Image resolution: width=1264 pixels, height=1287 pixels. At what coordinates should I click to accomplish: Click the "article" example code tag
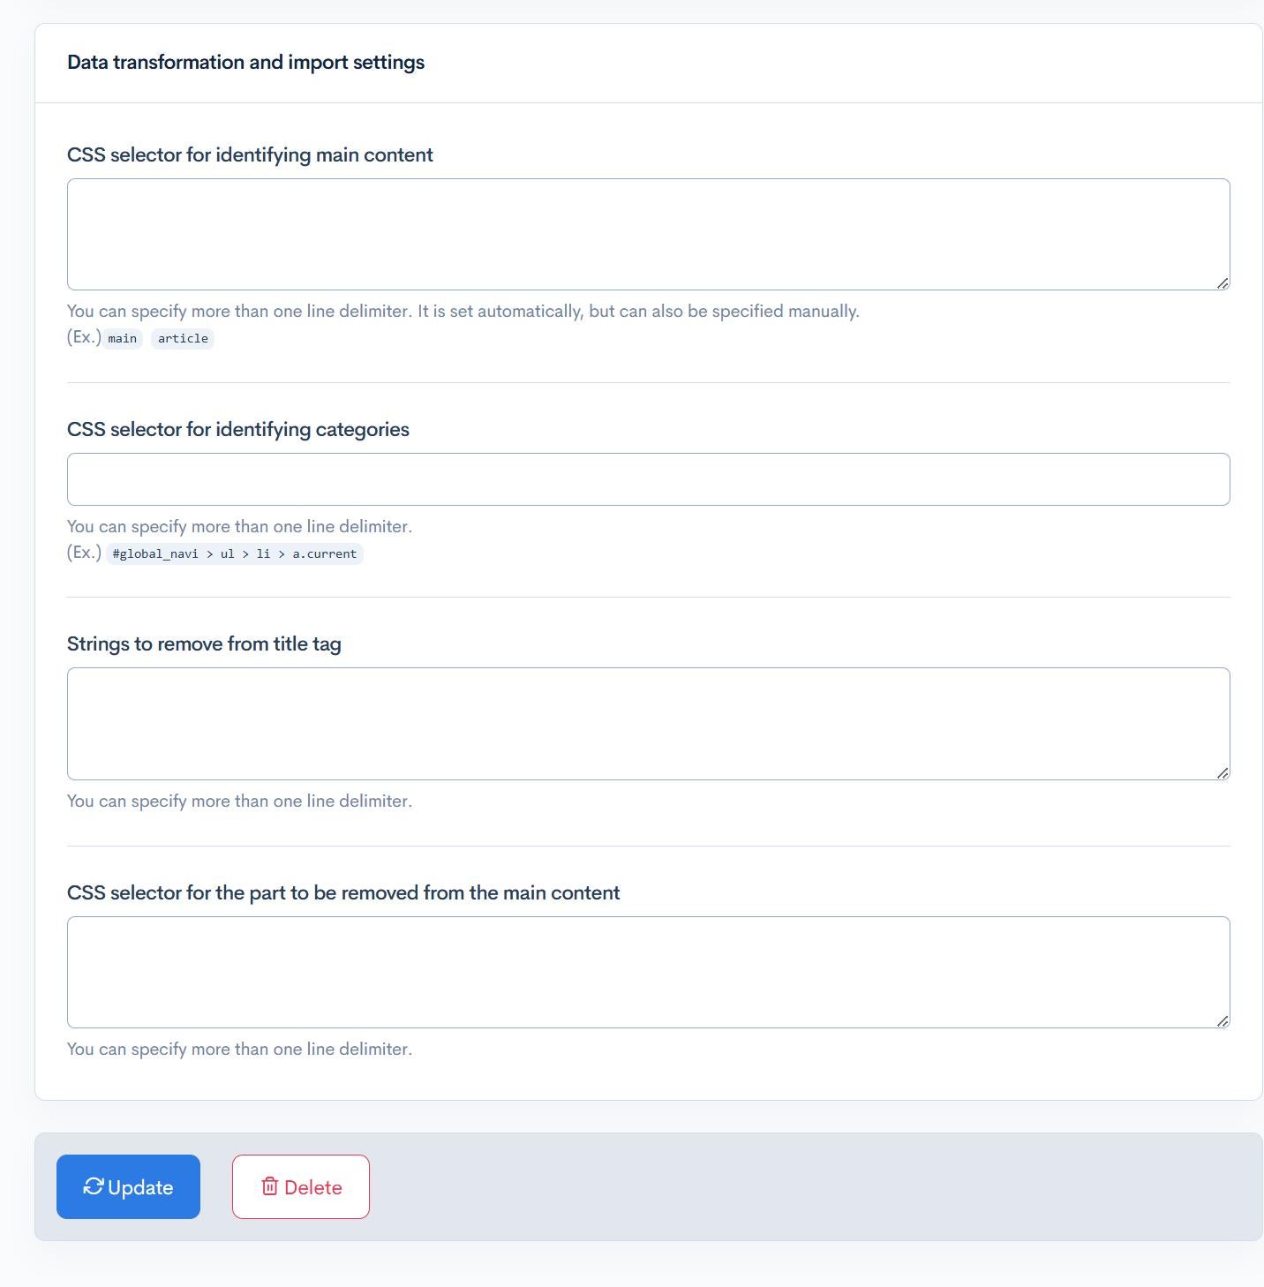[x=183, y=339]
